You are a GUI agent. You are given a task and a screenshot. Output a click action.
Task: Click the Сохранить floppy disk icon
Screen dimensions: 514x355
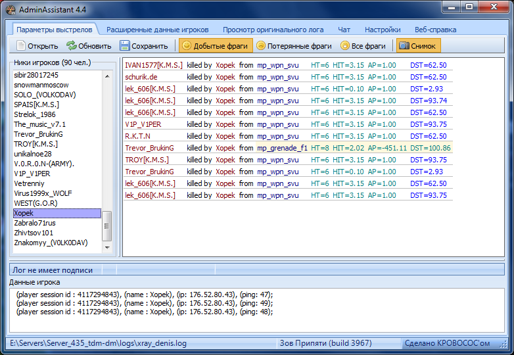click(125, 45)
